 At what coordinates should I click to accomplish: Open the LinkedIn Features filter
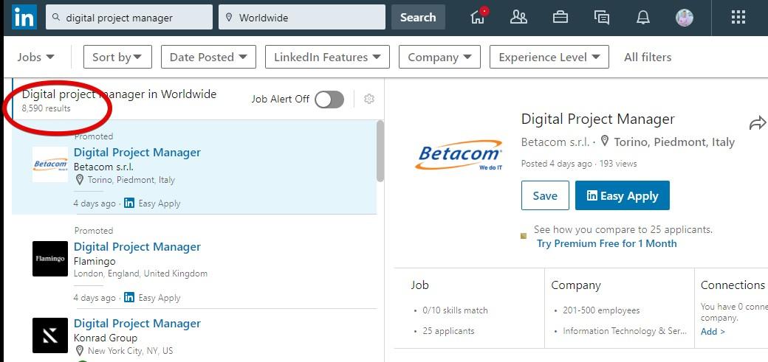pos(327,57)
